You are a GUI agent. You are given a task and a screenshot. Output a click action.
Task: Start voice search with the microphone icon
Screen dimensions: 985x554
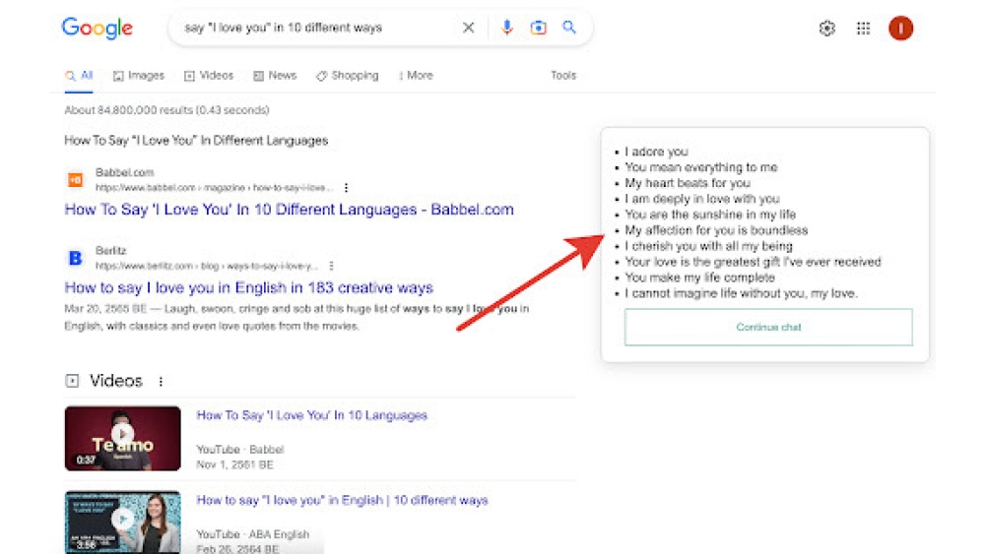(507, 27)
